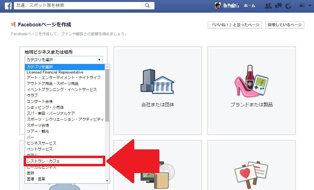Click the search magnifier icon
The height and width of the screenshot is (190, 314).
pyautogui.click(x=147, y=6)
